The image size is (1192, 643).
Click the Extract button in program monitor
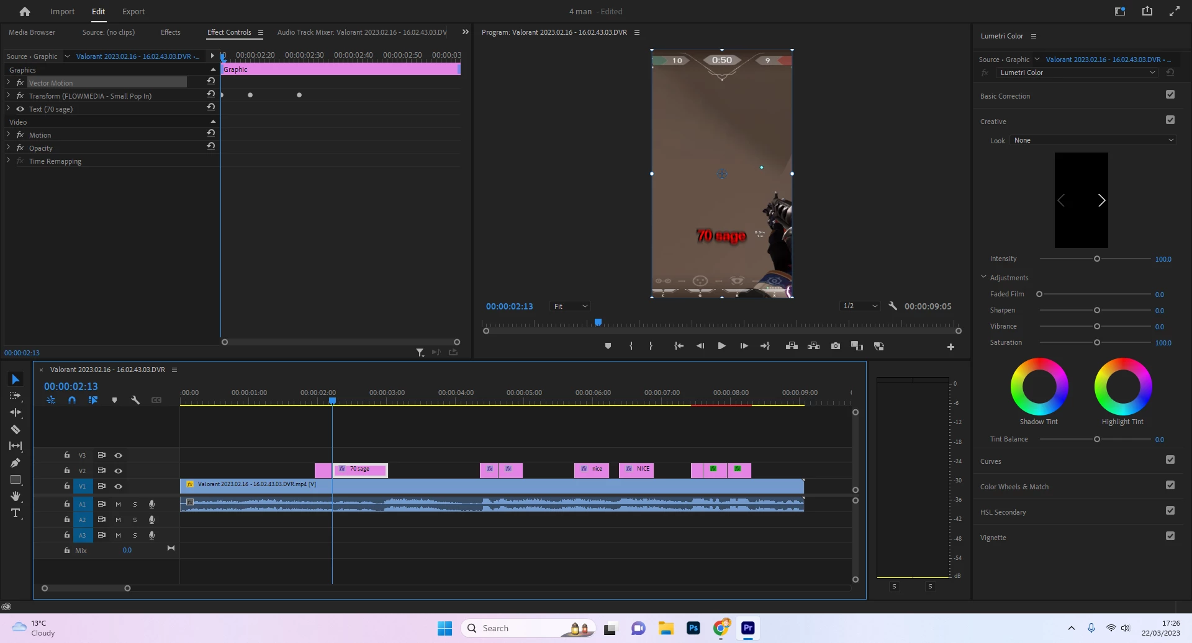tap(813, 346)
